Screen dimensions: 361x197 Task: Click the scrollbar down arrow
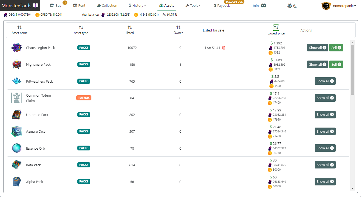coord(352,188)
